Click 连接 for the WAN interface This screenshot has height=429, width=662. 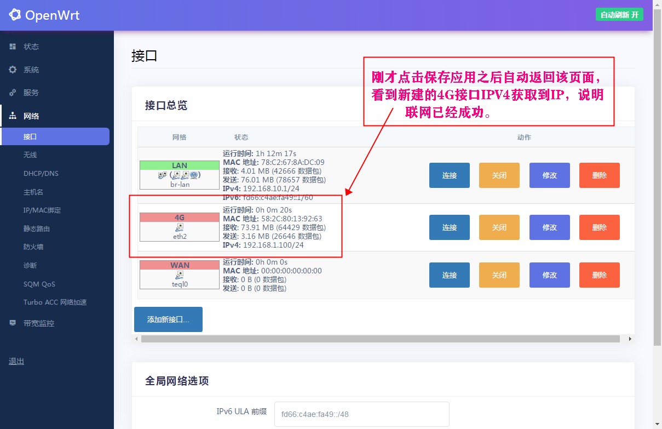(x=450, y=275)
